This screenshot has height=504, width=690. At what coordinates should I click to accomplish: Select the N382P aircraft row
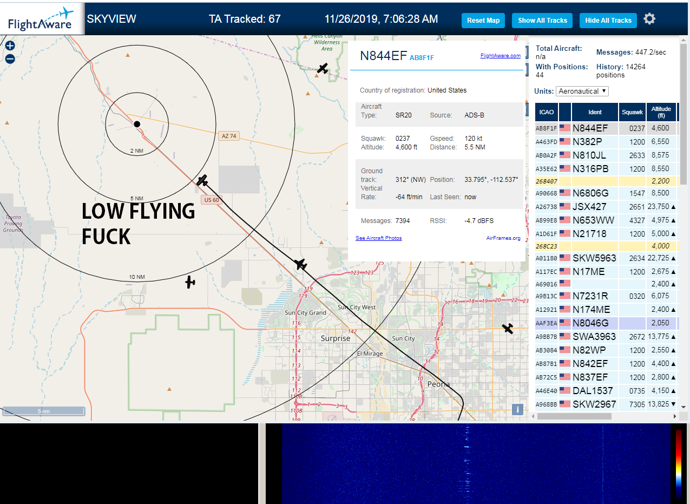(606, 142)
